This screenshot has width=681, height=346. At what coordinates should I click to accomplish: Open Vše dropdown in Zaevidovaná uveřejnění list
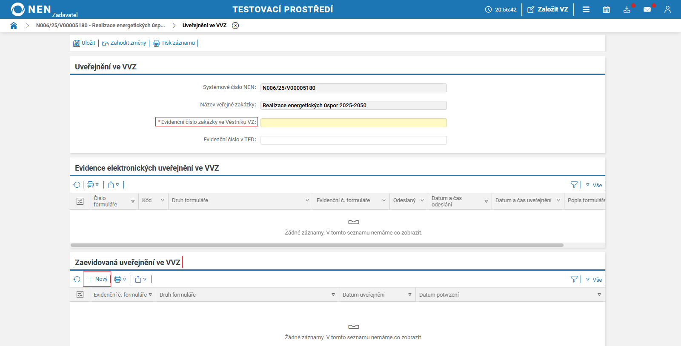tap(594, 280)
